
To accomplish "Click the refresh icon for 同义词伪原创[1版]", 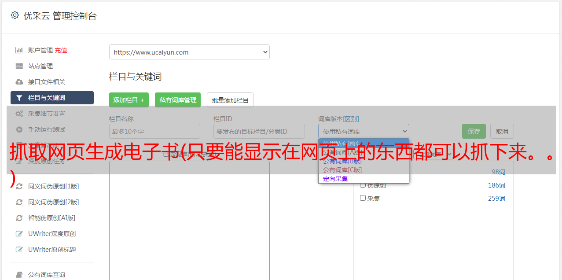I will pyautogui.click(x=19, y=186).
